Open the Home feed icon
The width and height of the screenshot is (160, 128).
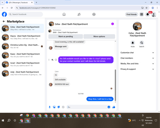tap(64, 14)
